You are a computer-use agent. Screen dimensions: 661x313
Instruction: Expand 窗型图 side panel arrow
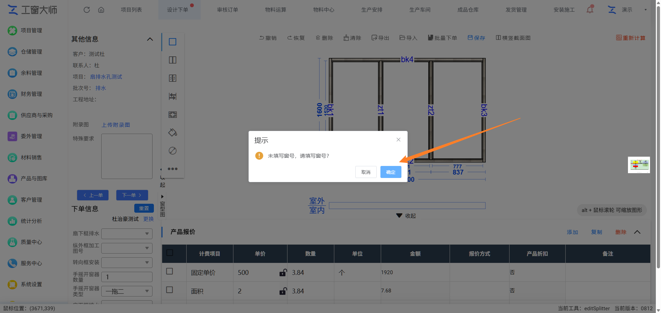[x=162, y=197]
